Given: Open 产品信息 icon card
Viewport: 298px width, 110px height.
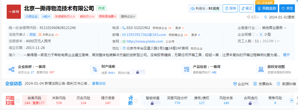Looking at the screenshot, I should (186, 69).
